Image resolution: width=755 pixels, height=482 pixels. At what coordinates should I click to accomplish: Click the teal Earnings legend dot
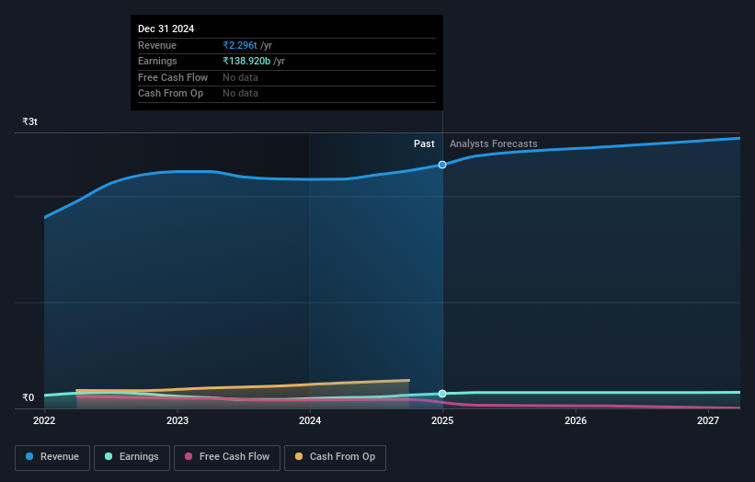click(x=109, y=456)
